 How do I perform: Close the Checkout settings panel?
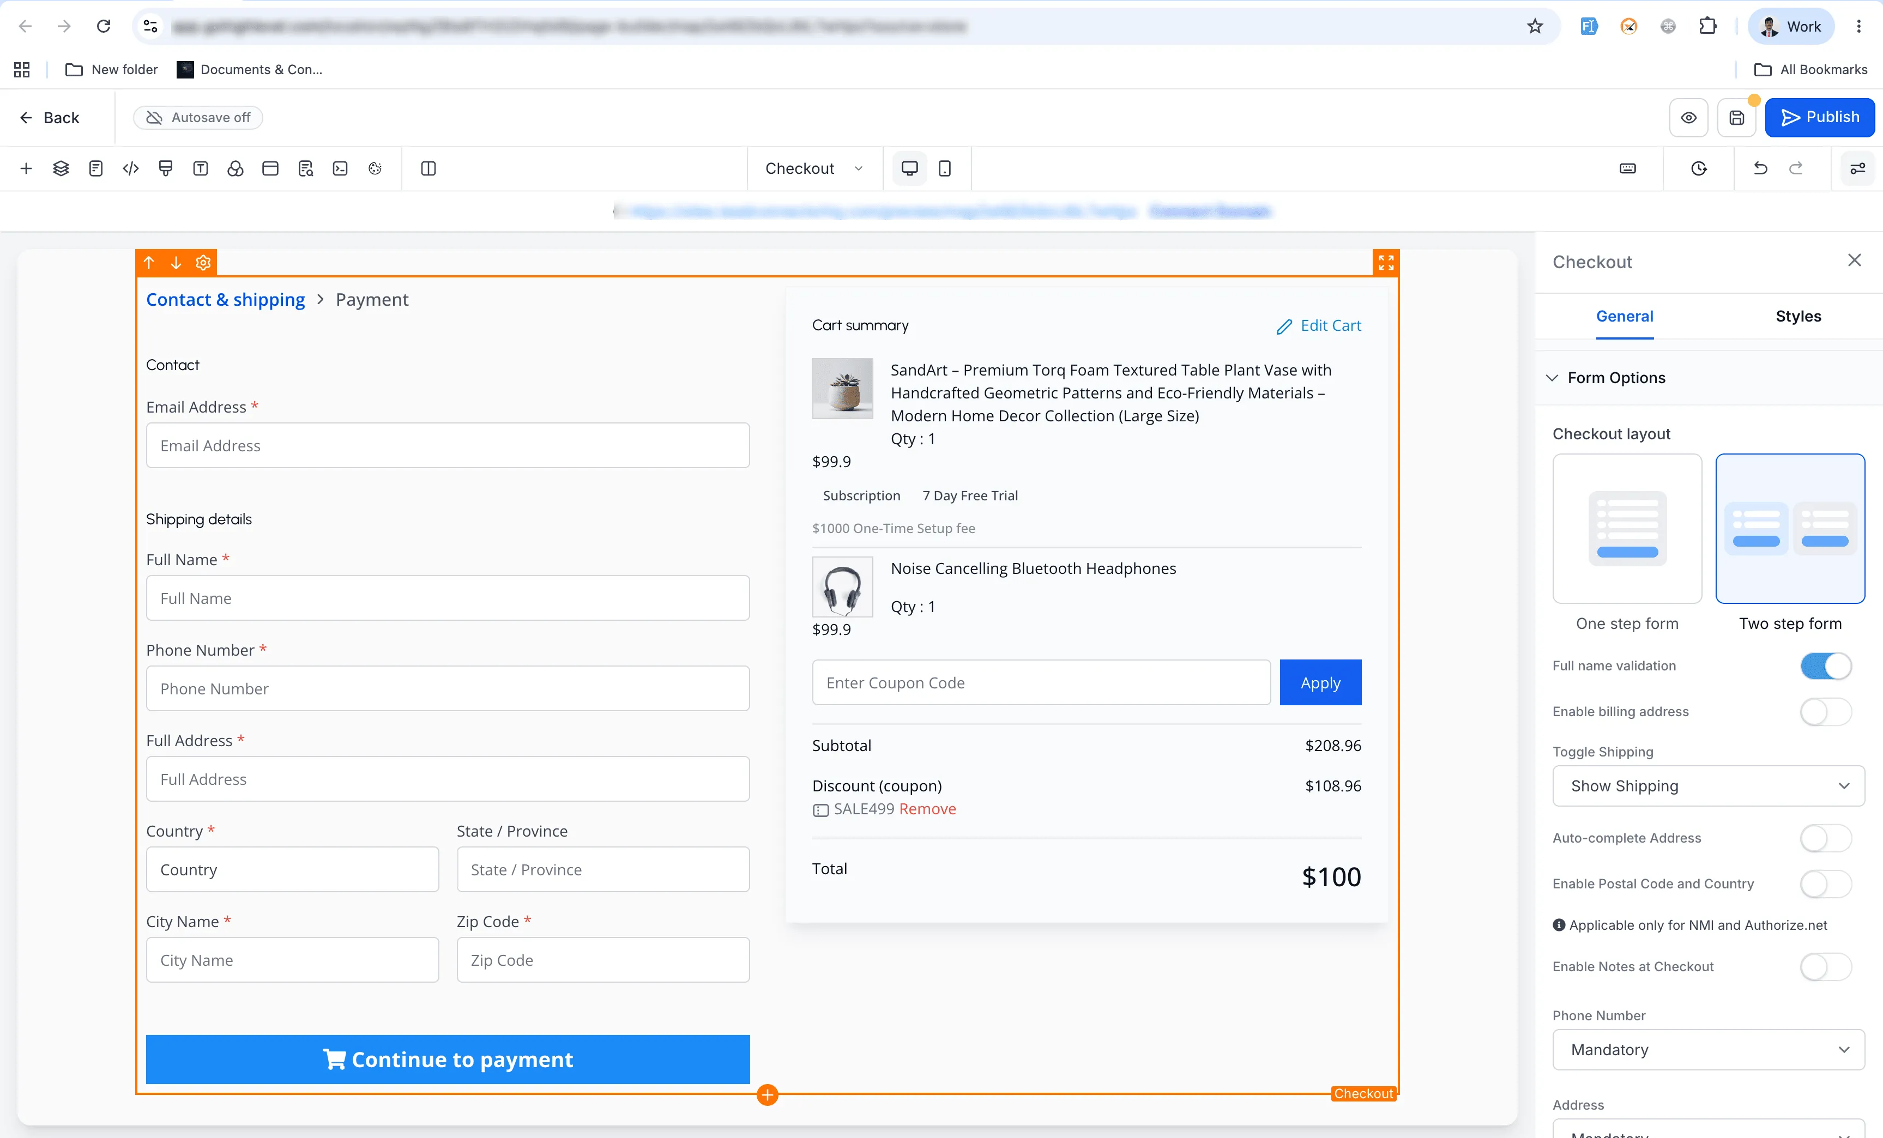point(1855,261)
